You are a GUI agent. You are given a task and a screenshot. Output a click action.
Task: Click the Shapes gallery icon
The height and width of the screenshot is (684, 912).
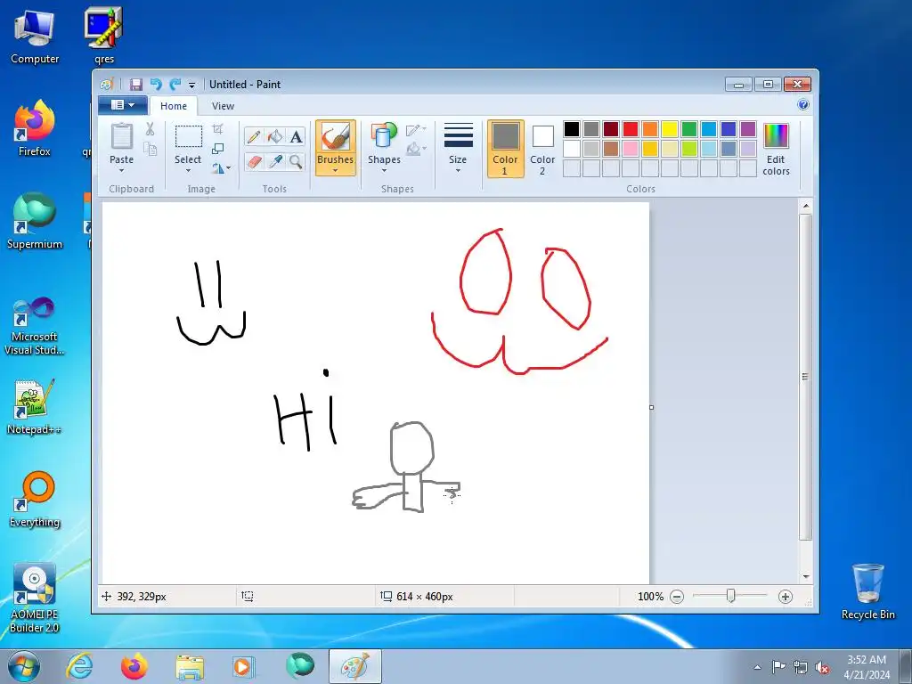384,135
